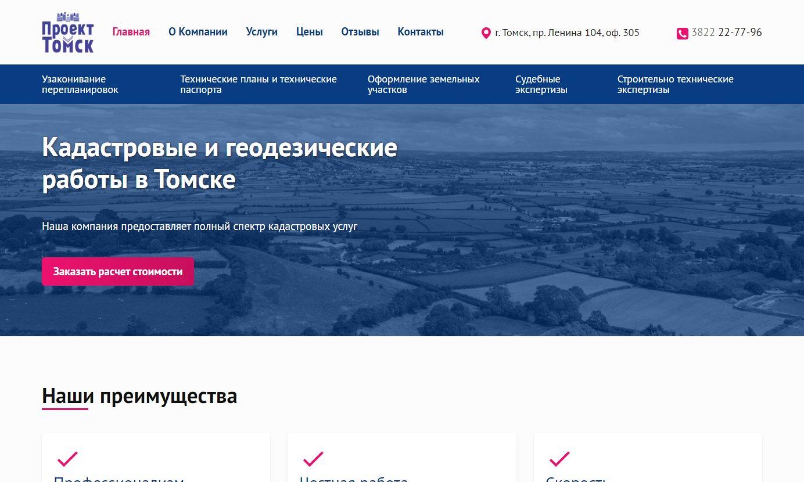Click the address г. Томск, пр. Ленина 104
Viewport: 804px width, 482px height.
pos(566,33)
